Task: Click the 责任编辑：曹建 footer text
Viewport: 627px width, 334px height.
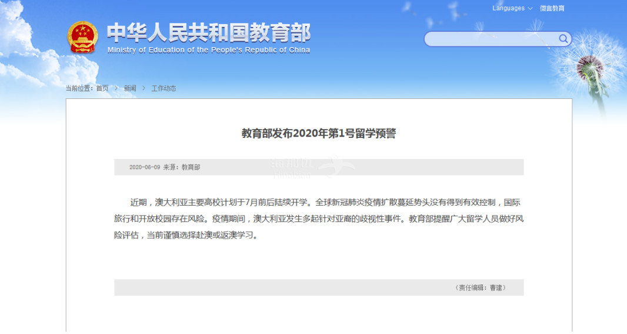Action: (480, 287)
